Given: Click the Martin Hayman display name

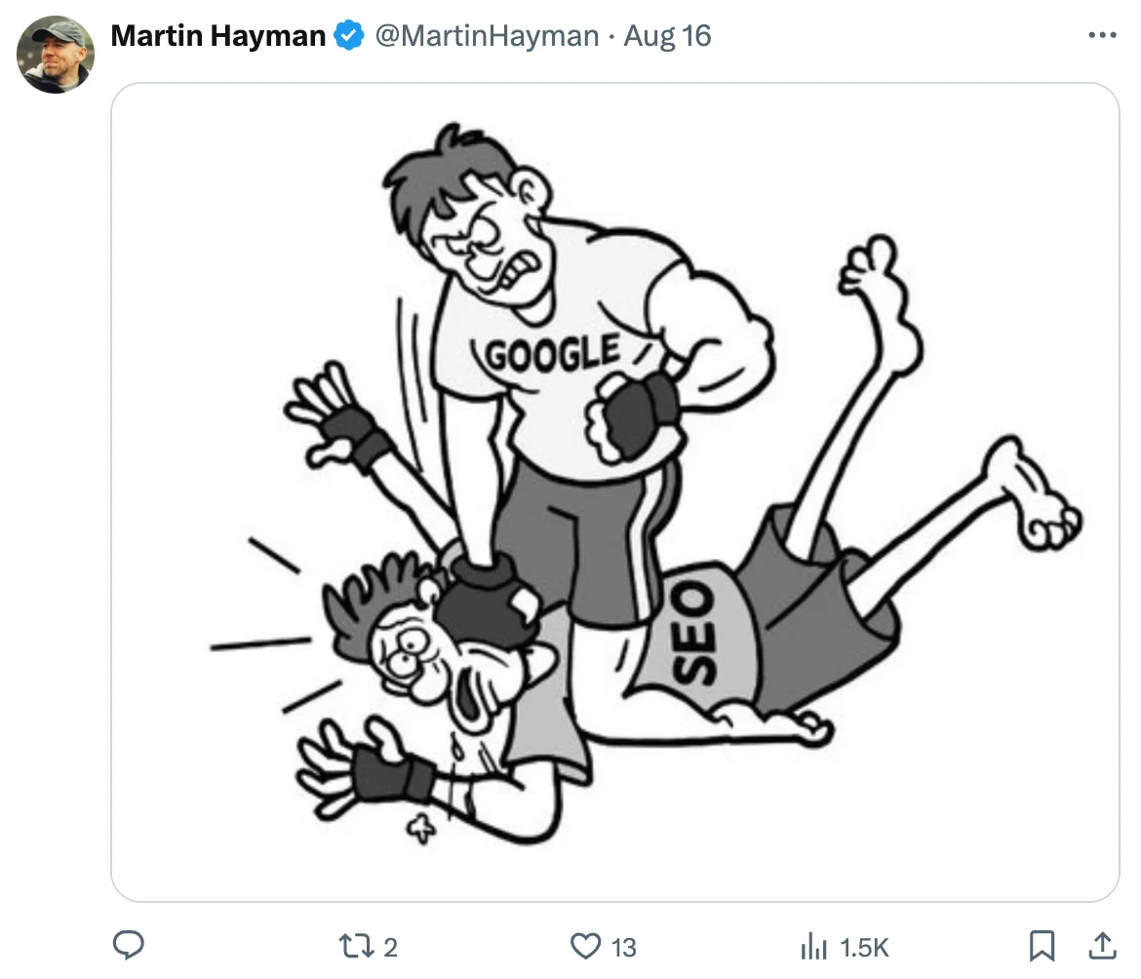Looking at the screenshot, I should click(218, 36).
